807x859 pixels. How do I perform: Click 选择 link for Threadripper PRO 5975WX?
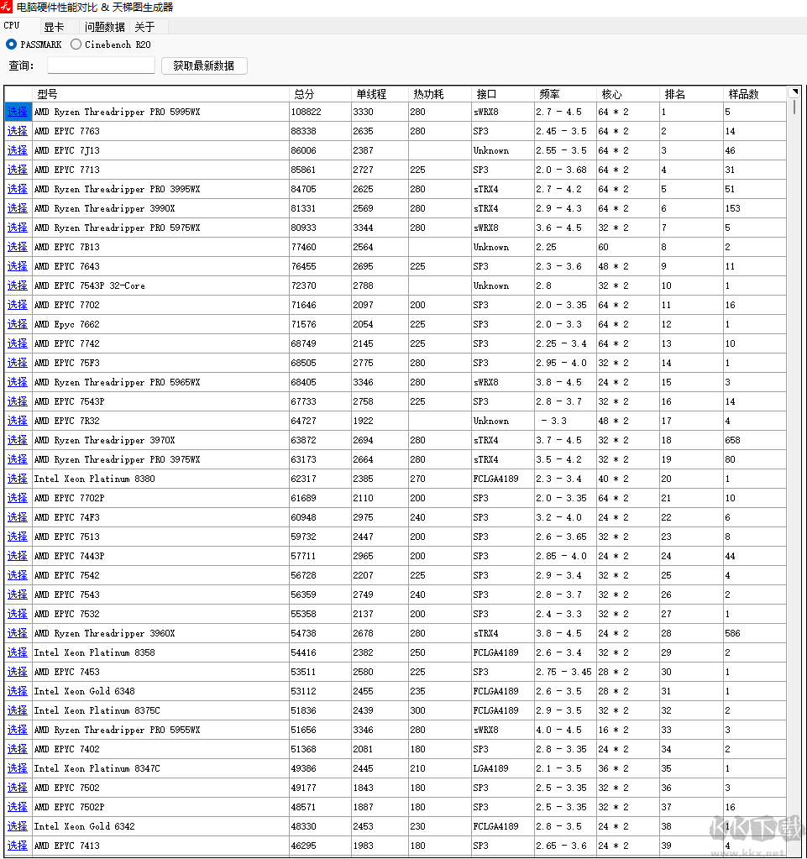[18, 228]
